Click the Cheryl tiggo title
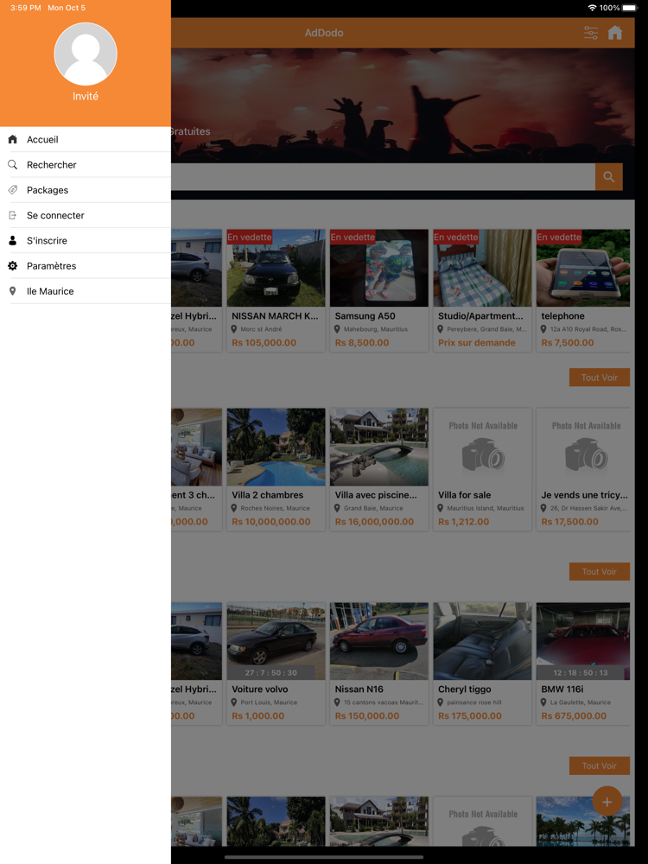Viewport: 648px width, 864px height. click(x=465, y=689)
